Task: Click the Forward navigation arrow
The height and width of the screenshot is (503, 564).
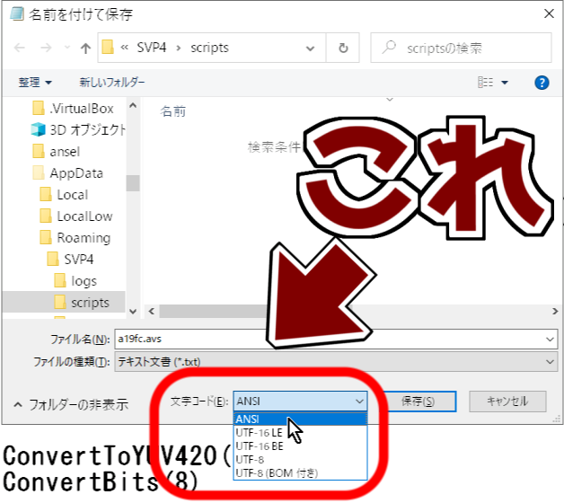Action: (46, 48)
